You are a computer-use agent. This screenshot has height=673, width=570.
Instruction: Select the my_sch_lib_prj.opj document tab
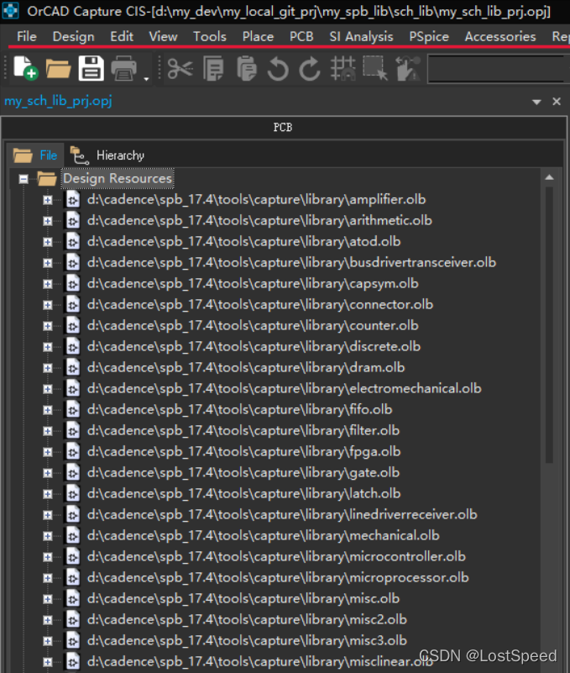tap(58, 101)
